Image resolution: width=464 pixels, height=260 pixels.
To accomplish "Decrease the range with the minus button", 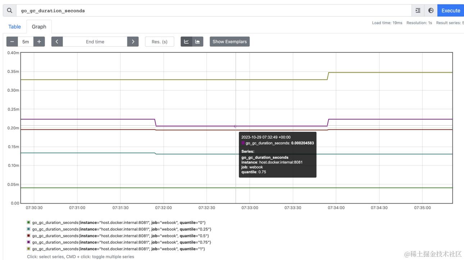I will 12,42.
